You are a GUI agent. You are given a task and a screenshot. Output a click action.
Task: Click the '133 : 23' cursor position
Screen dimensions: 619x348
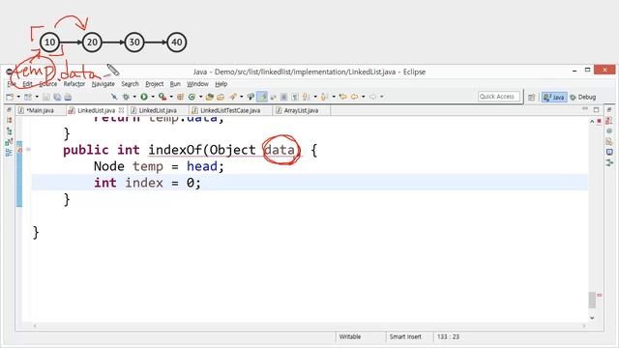(x=448, y=336)
